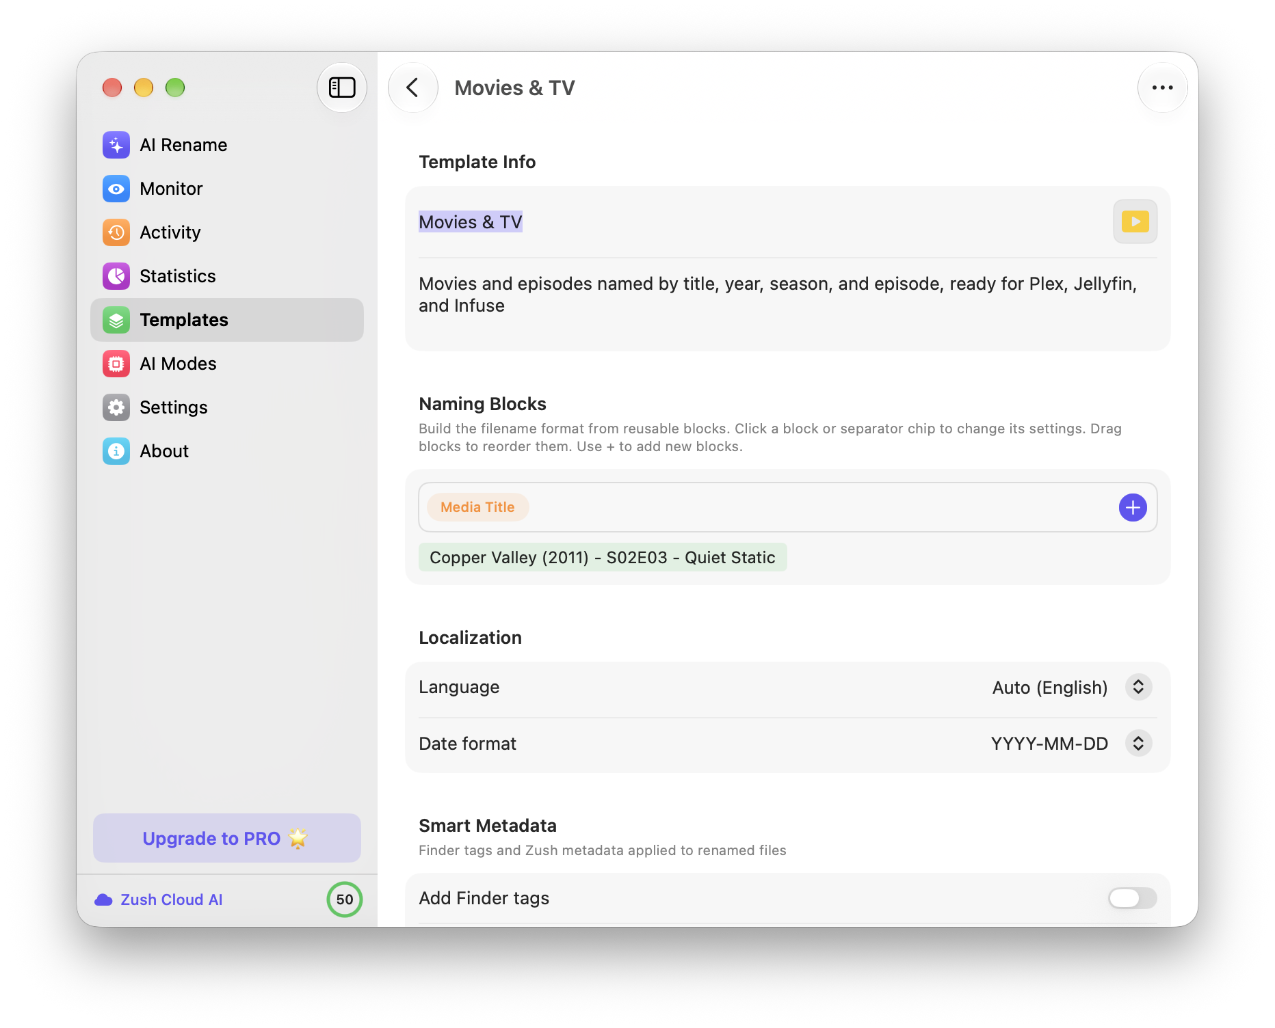Toggle the sidebar visibility button
Screen dimensions: 1275x1028
(342, 87)
